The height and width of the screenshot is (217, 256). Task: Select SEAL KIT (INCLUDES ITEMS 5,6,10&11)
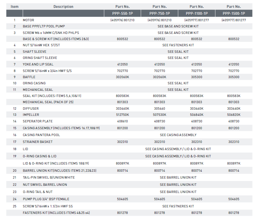(x=52, y=96)
